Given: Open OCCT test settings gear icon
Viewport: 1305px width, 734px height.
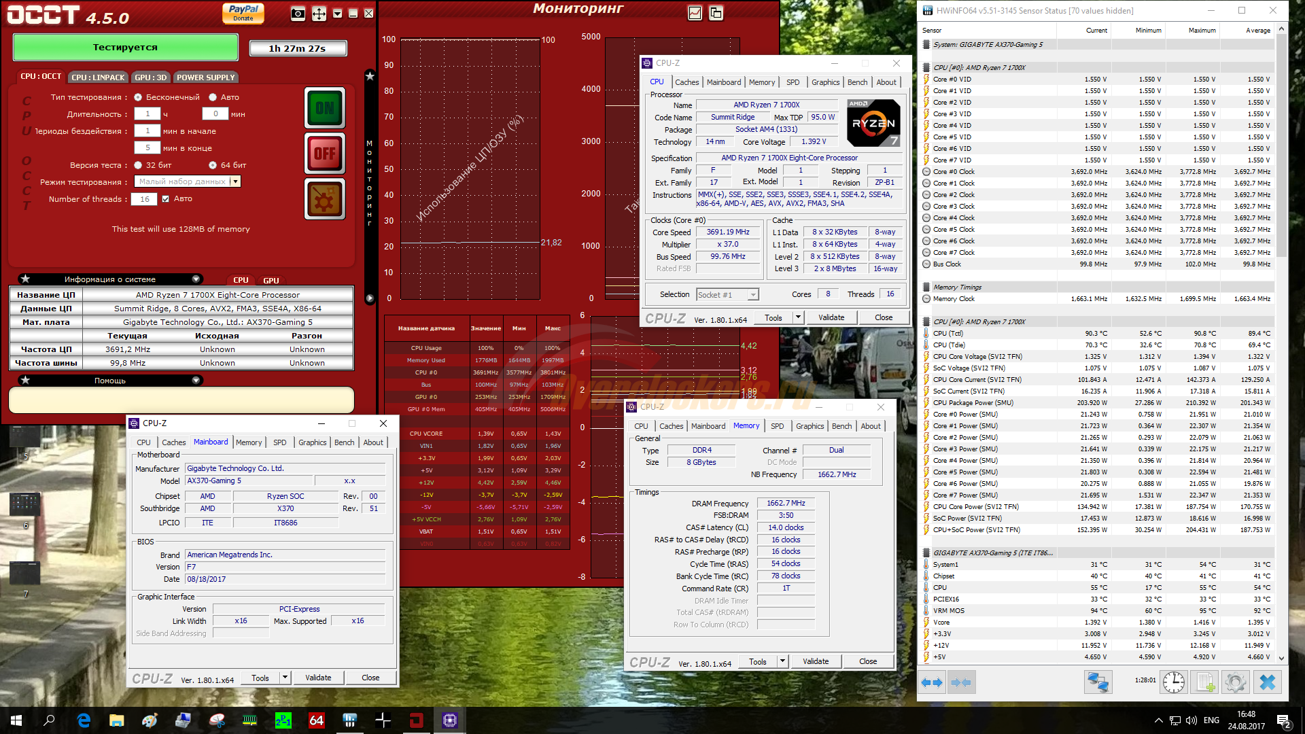Looking at the screenshot, I should [325, 200].
